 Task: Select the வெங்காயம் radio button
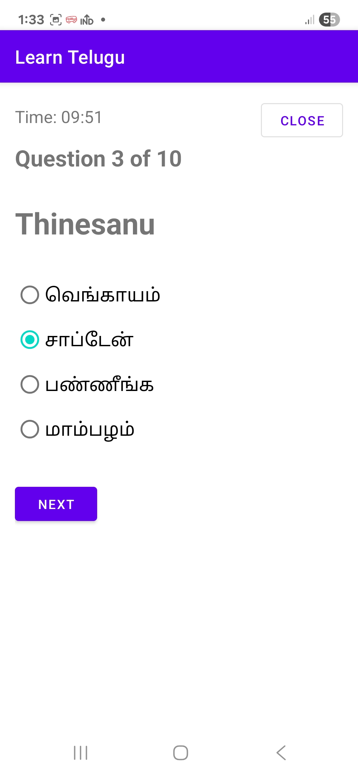click(x=30, y=295)
